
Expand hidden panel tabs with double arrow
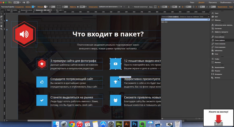[x=209, y=17]
